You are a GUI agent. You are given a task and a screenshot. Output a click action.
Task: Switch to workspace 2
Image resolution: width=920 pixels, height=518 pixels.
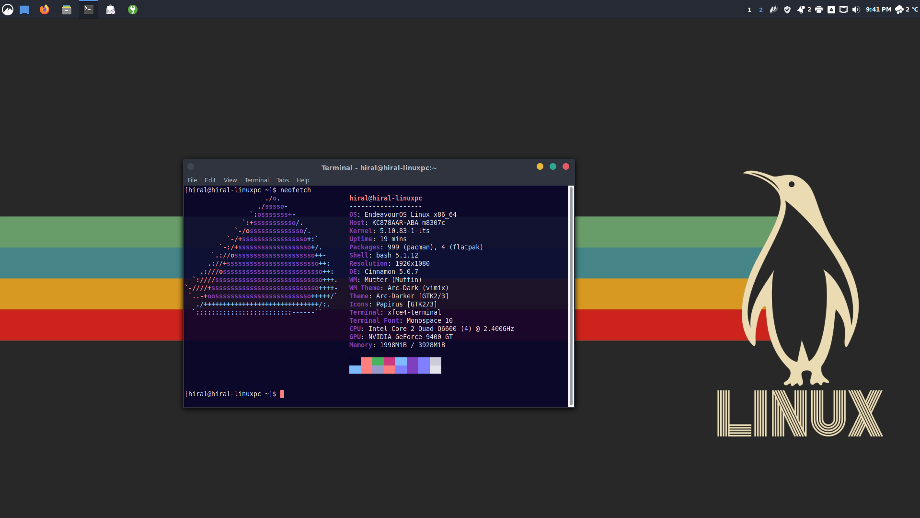coord(761,10)
